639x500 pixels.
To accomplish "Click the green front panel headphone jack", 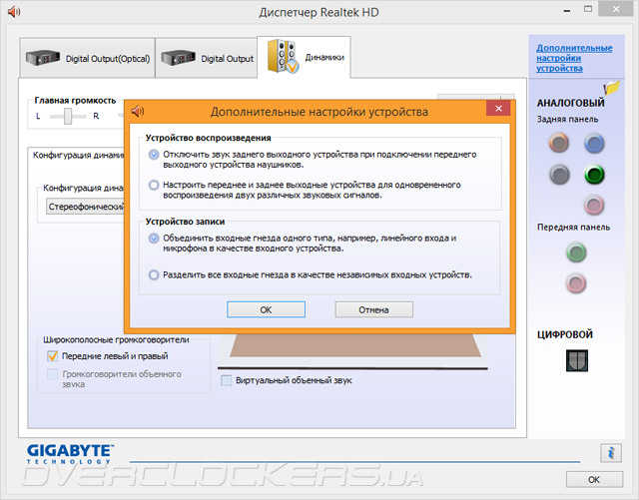I will (x=576, y=252).
